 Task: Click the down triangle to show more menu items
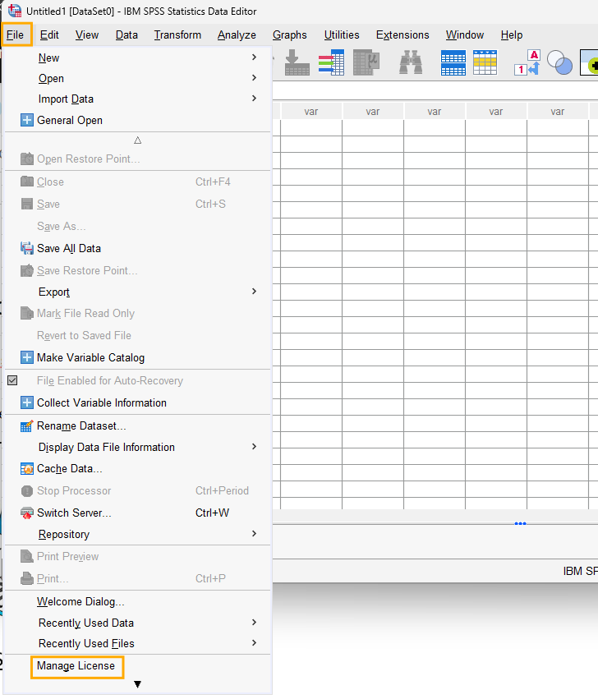(x=138, y=684)
